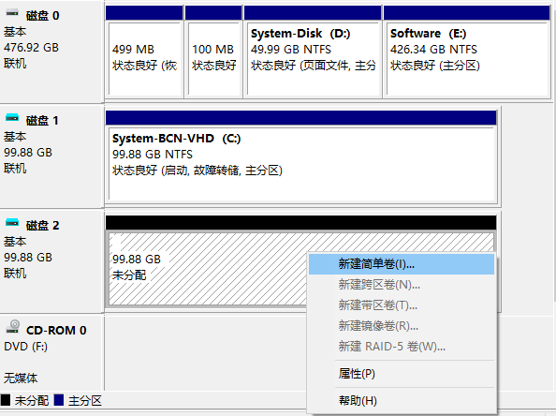Click 联机 status under 磁盘 2
Screen dimensions: 556x416
point(15,274)
